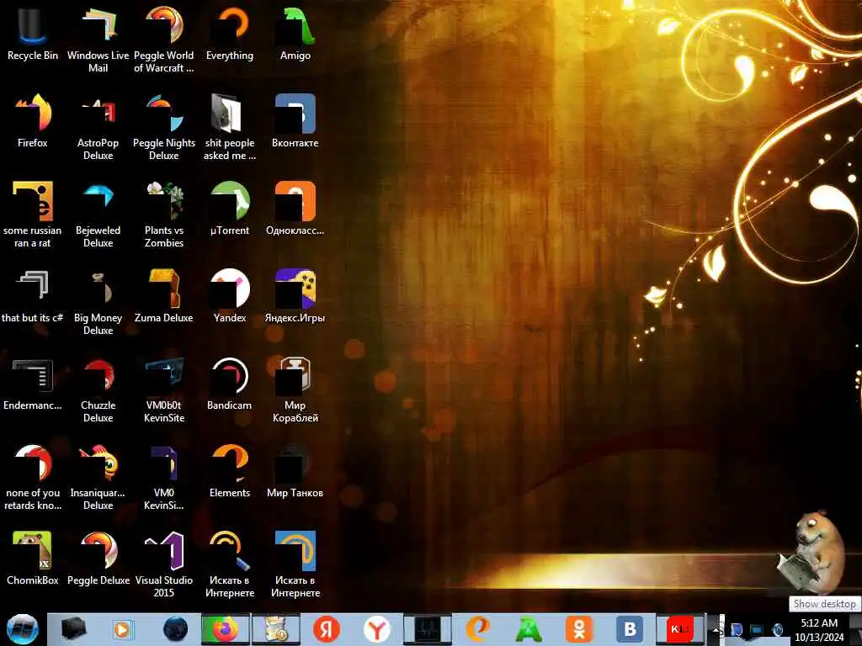Select the Мир Танков desktop icon

tap(295, 471)
